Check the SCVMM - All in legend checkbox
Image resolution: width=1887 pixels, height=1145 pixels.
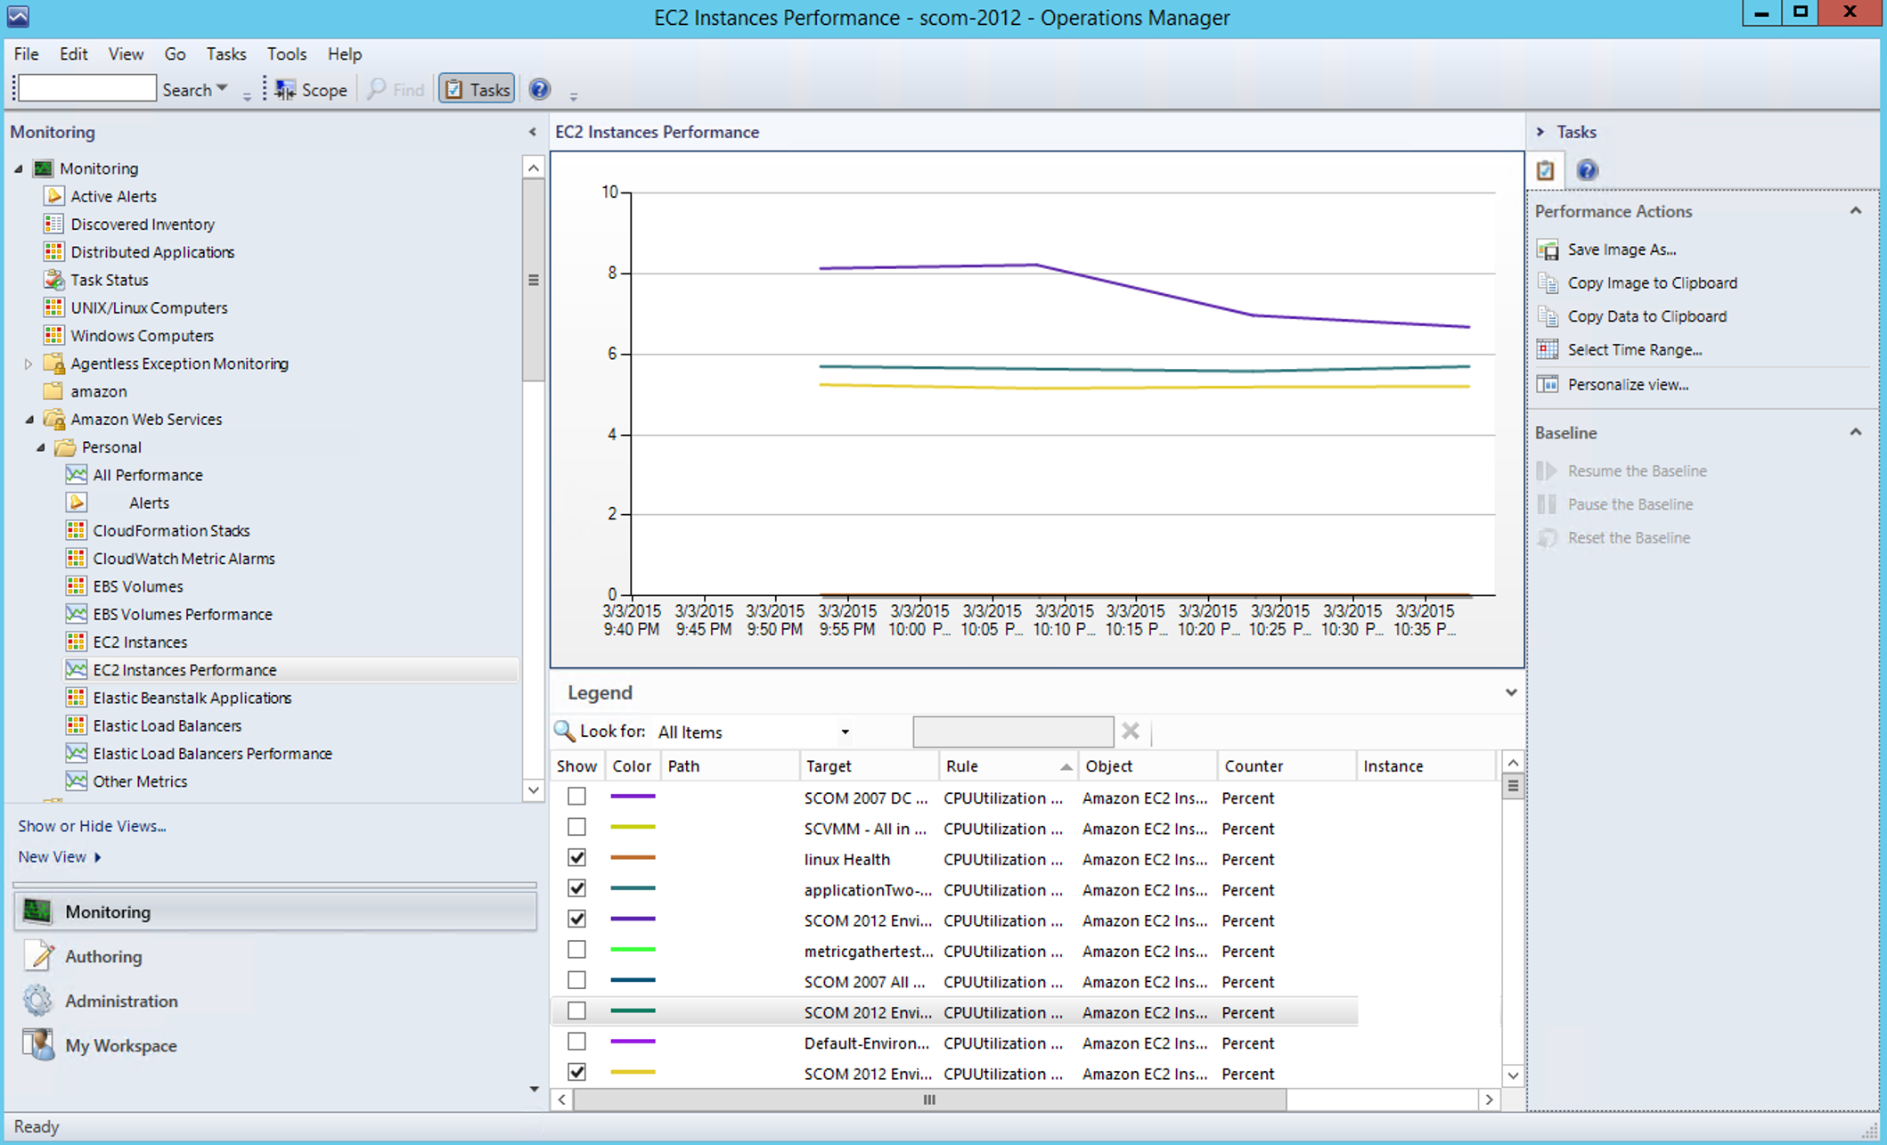[576, 827]
